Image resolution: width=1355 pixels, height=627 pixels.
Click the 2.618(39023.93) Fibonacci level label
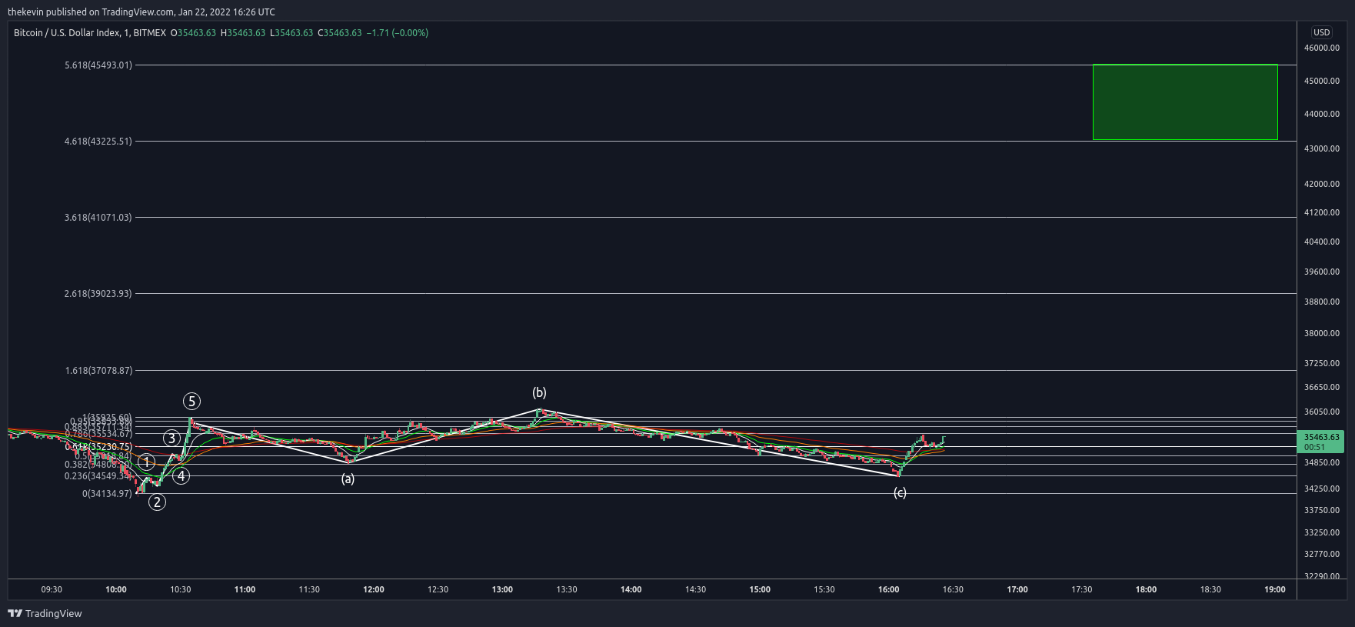(98, 294)
